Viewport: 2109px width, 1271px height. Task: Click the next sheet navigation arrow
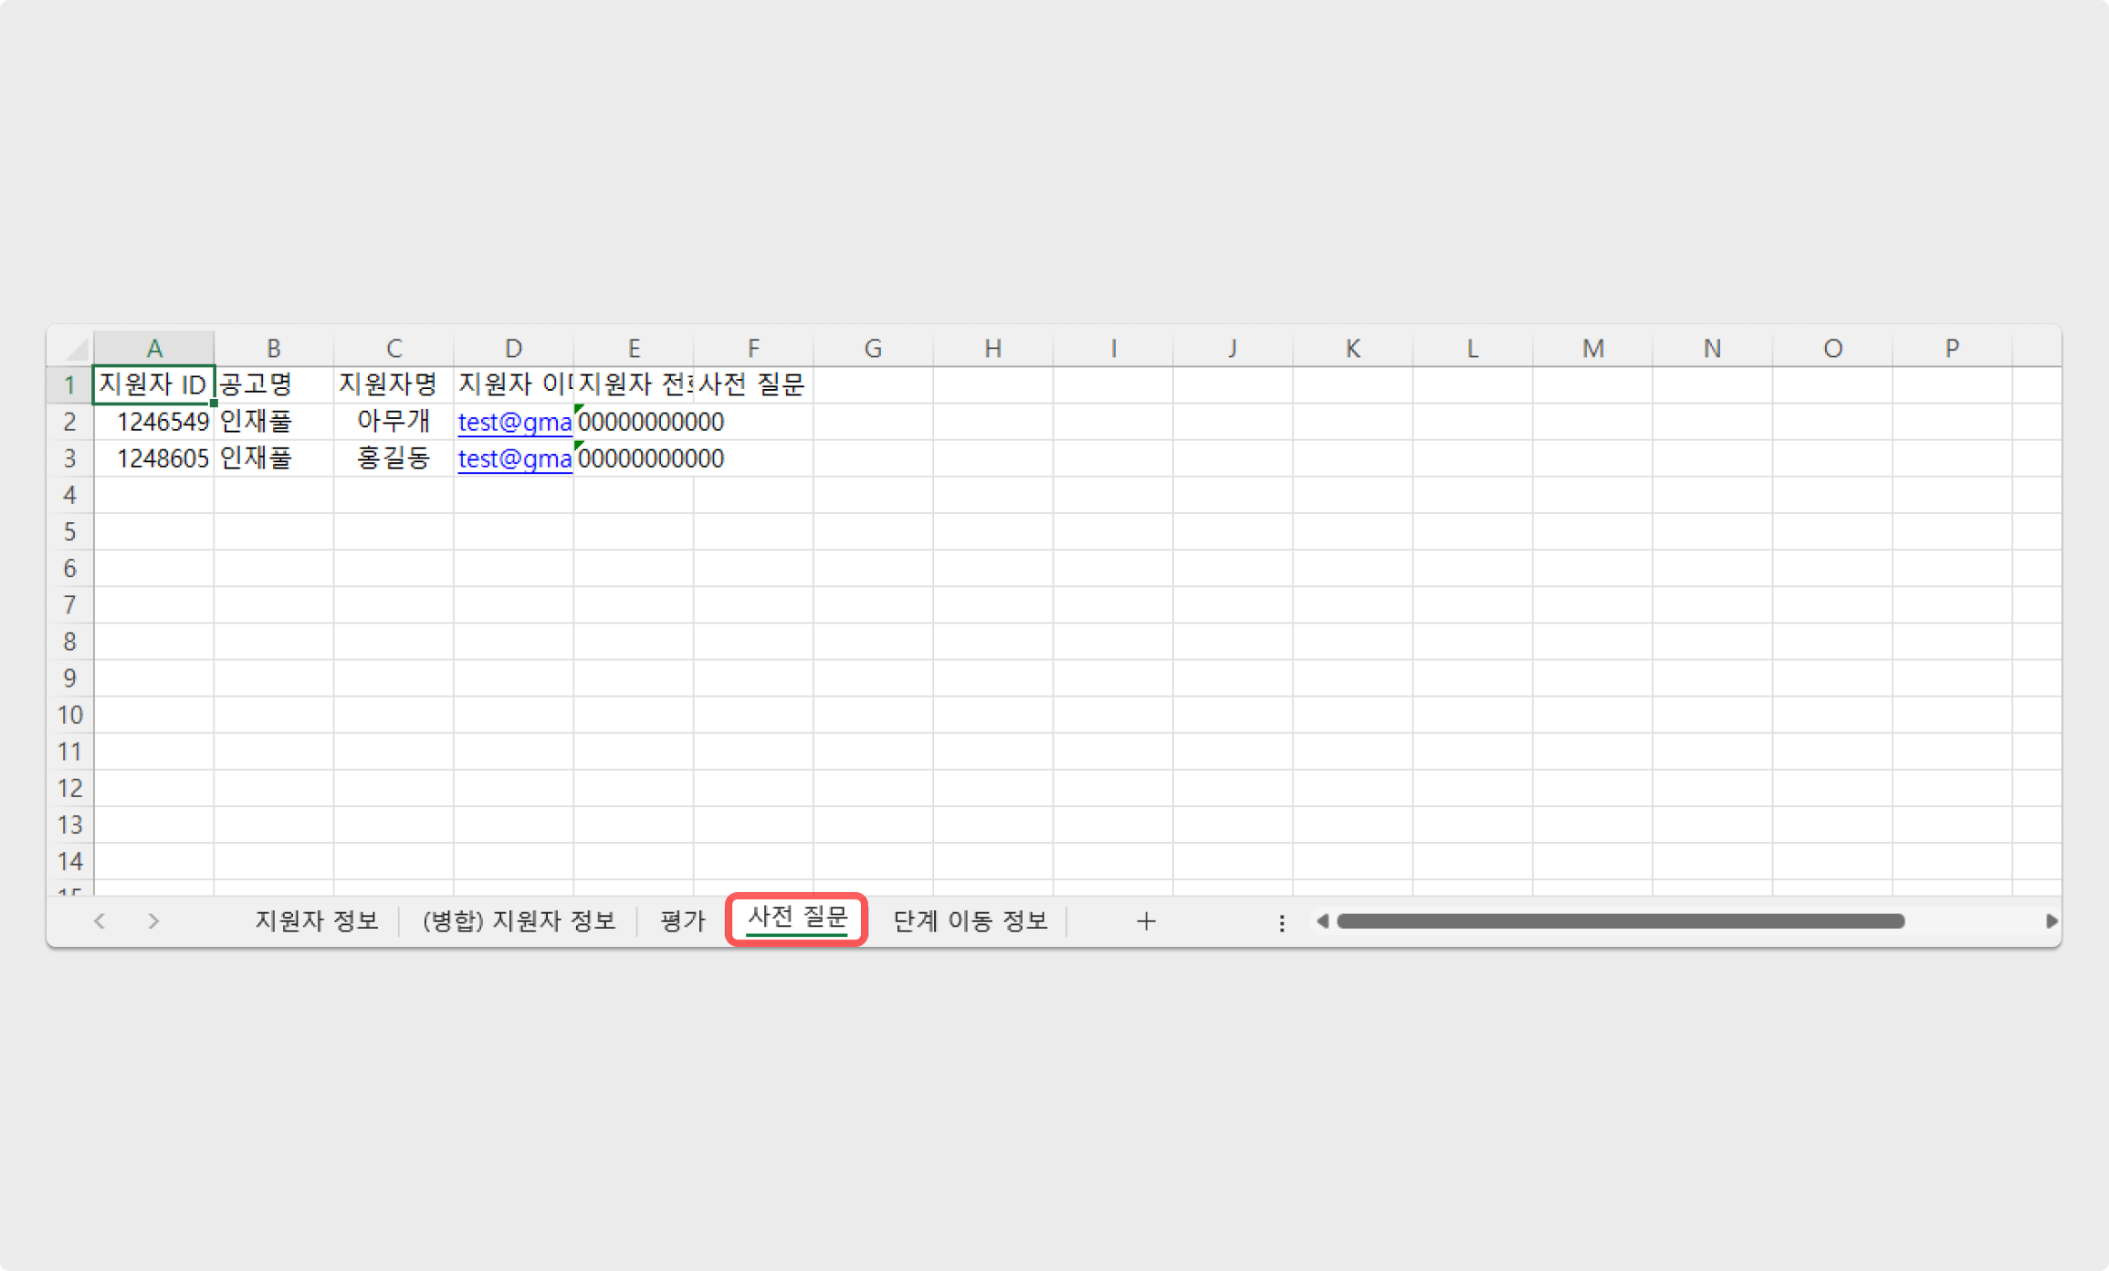(153, 921)
